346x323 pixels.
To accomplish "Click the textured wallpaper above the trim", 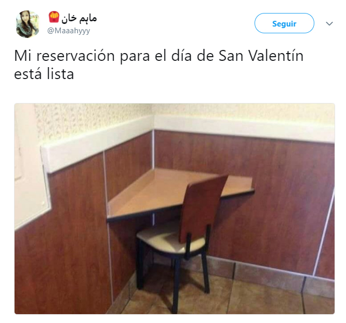I will pyautogui.click(x=243, y=110).
